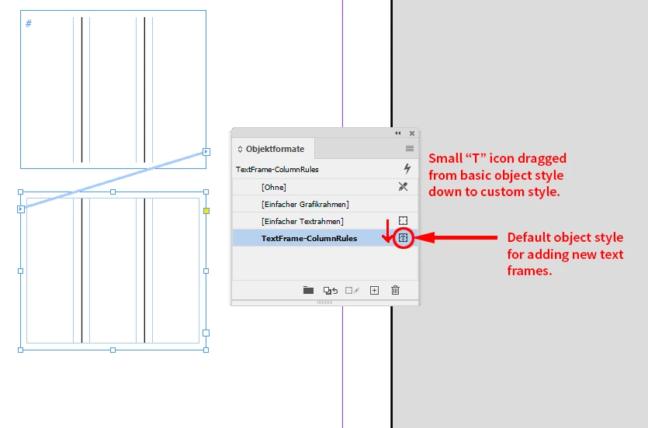
Task: Delete the selected style with trash icon
Action: pyautogui.click(x=396, y=290)
